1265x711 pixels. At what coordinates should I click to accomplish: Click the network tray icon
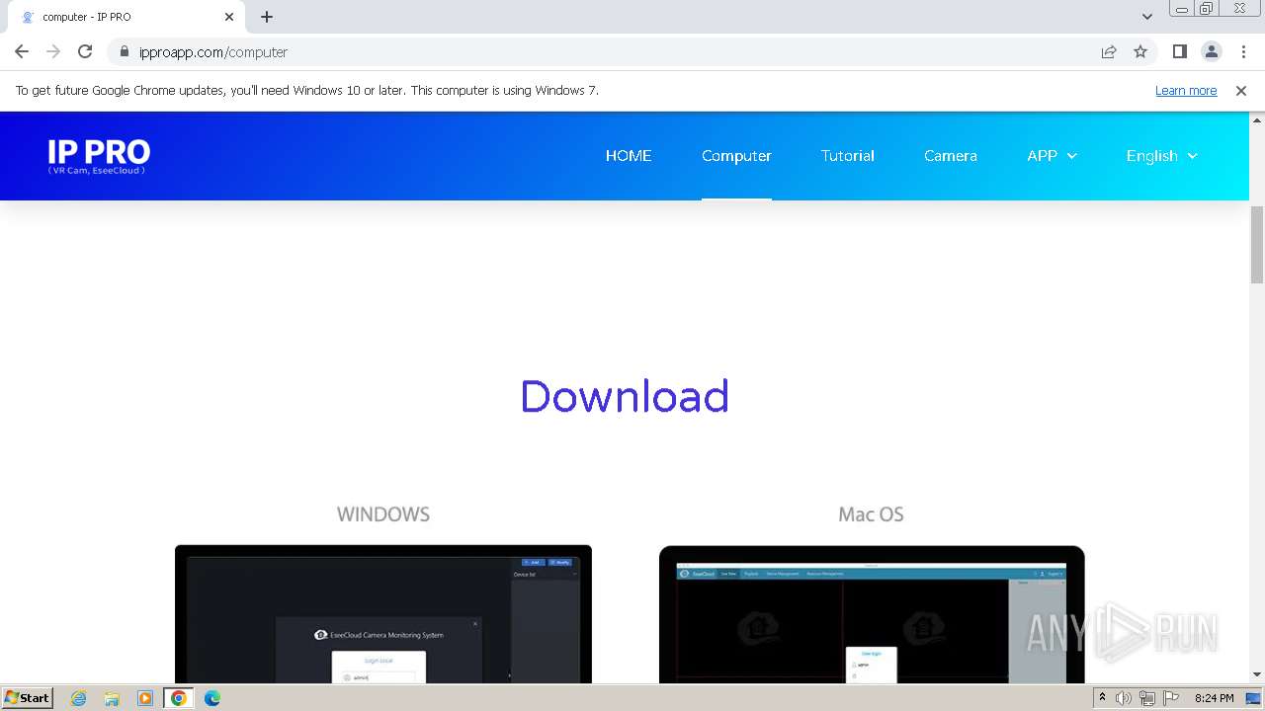(x=1147, y=698)
